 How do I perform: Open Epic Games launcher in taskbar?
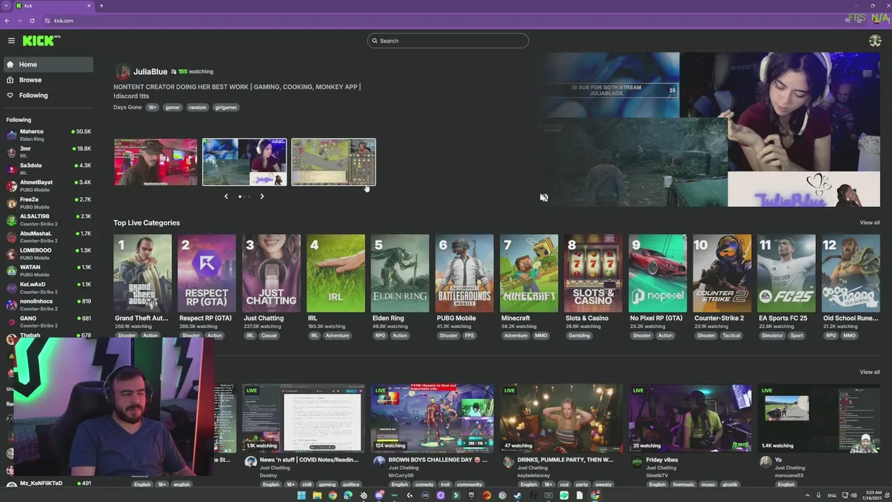point(471,495)
